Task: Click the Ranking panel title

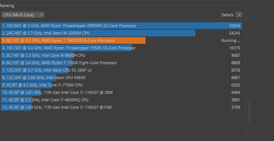Action: [7, 6]
